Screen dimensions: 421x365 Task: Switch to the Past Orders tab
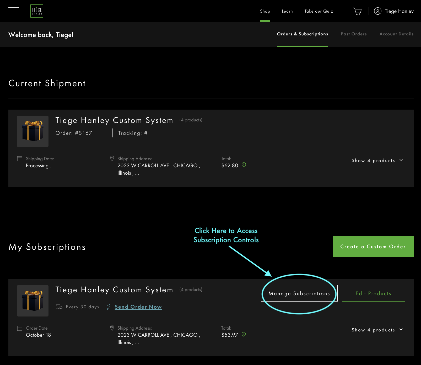click(x=354, y=34)
